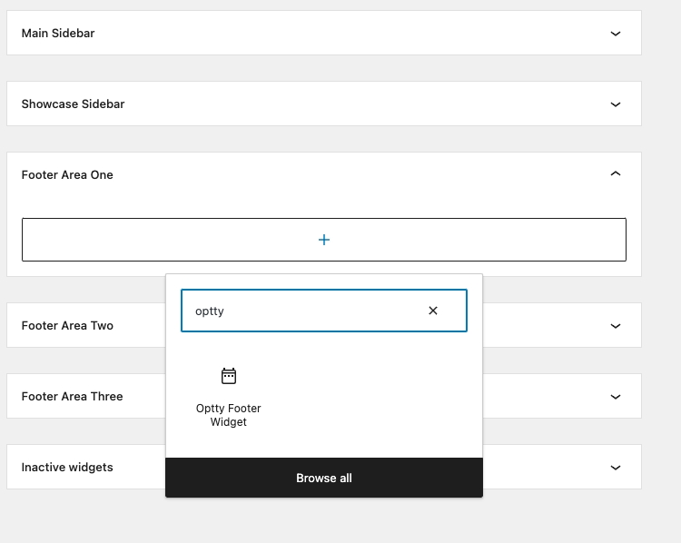This screenshot has height=543, width=681.
Task: Open the Showcase Sidebar panel title
Action: coord(73,104)
